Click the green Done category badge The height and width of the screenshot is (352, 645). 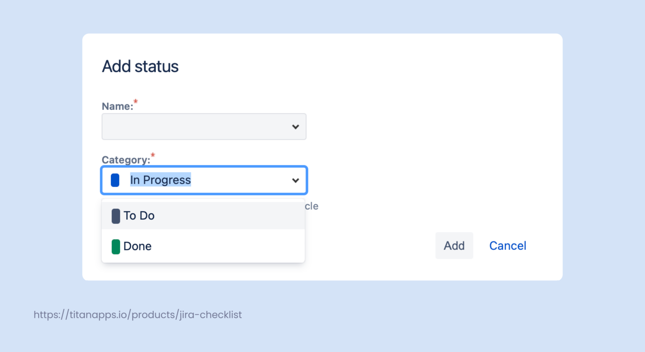point(116,246)
